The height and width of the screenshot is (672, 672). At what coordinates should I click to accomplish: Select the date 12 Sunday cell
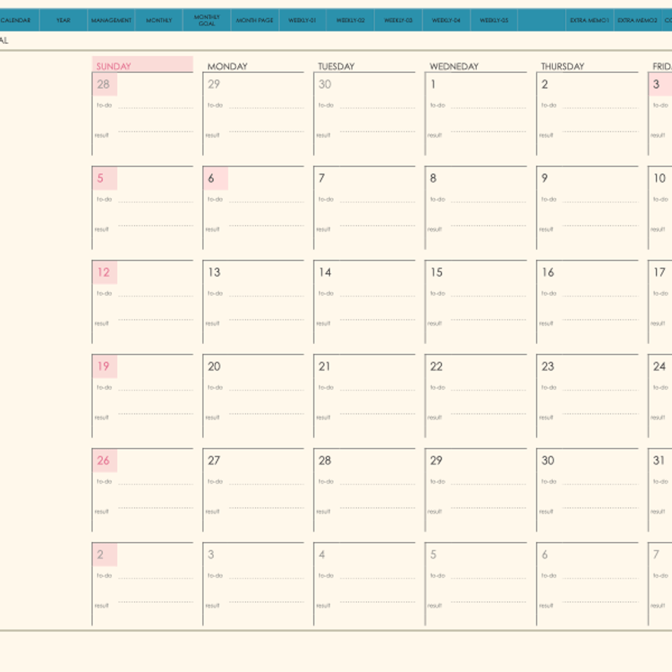(142, 302)
